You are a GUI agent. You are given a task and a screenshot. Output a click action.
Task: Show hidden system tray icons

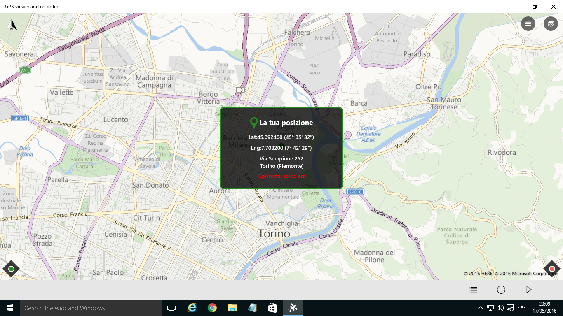pyautogui.click(x=480, y=308)
